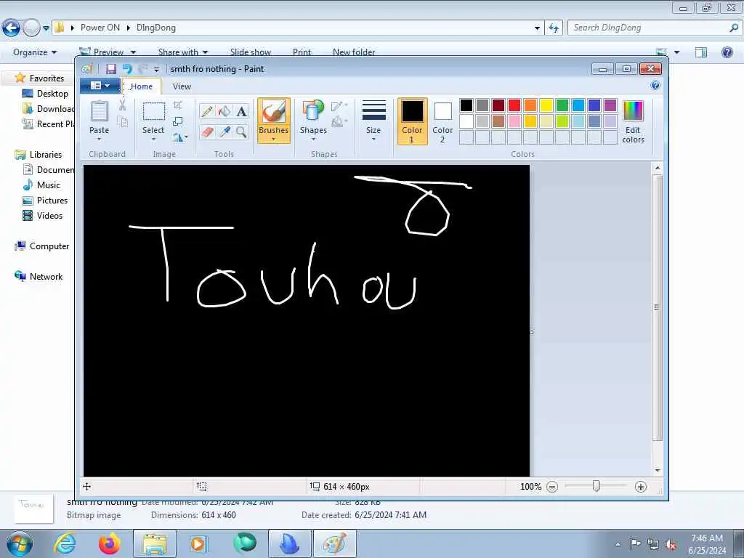Select the Pencil tool in Paint
The image size is (744, 558).
(207, 111)
